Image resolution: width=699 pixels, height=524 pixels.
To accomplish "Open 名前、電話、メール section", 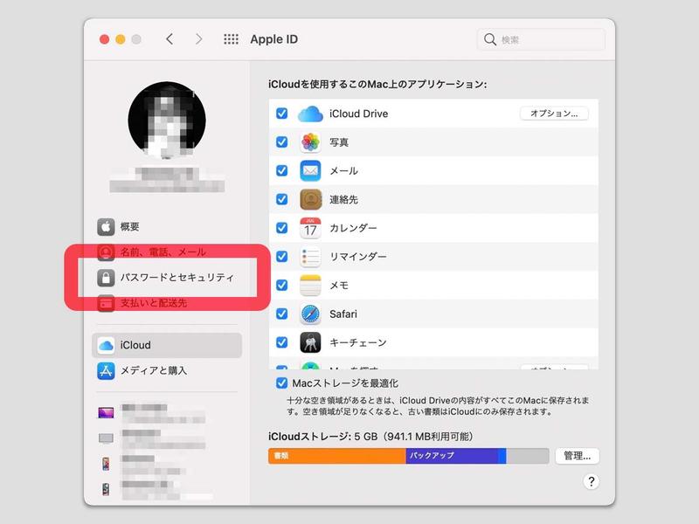I will tap(167, 252).
